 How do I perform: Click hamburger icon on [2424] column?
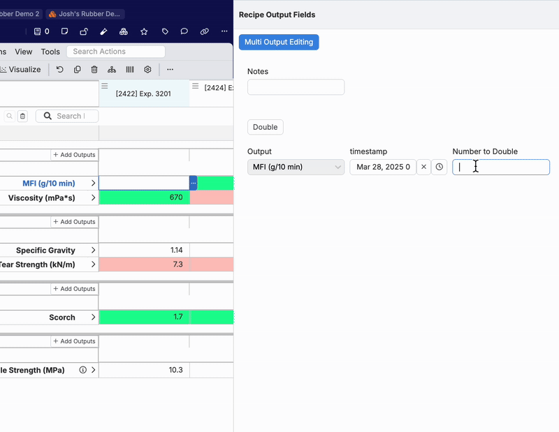(195, 86)
